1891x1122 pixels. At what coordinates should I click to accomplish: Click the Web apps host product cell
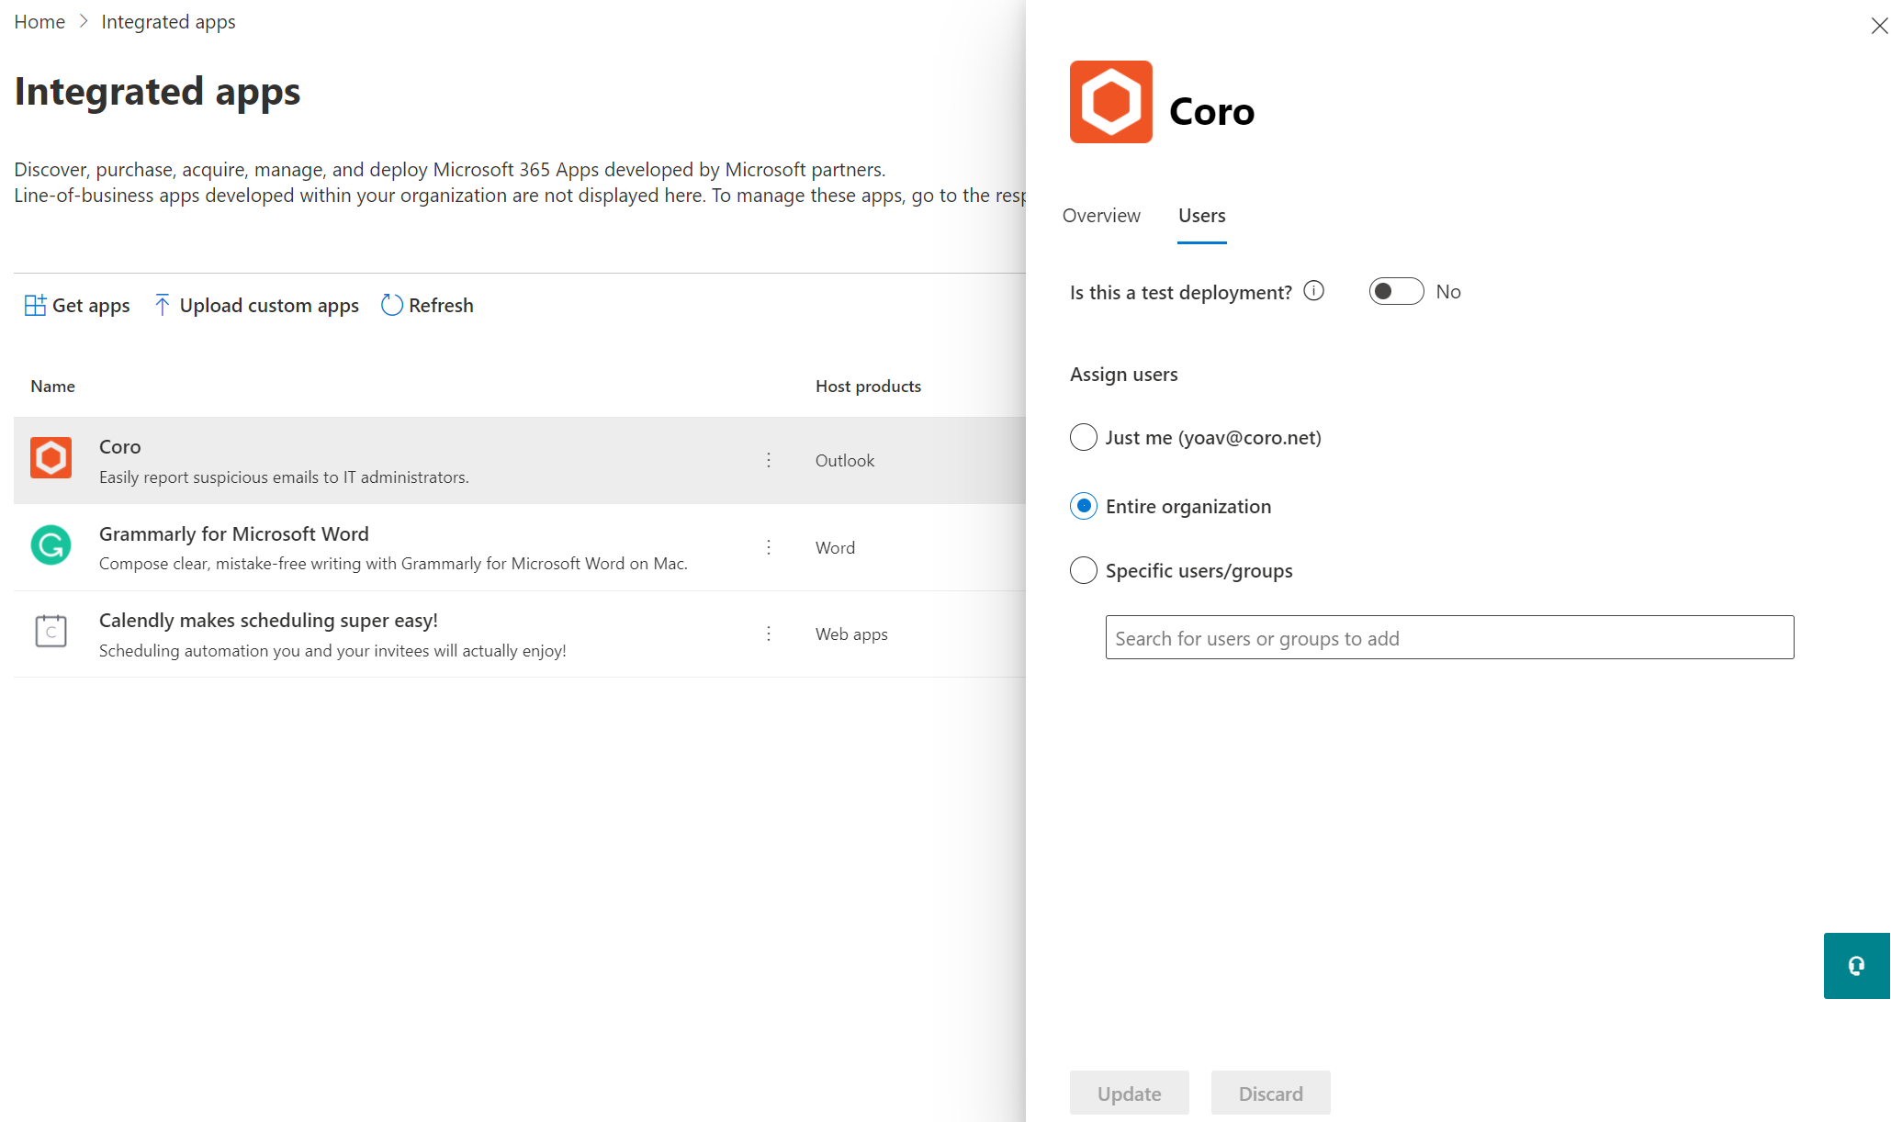point(851,634)
